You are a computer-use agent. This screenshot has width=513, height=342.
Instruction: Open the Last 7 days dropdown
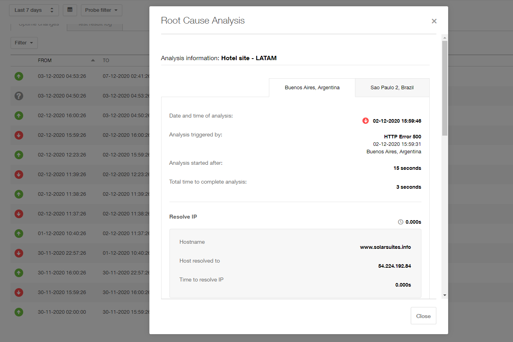(34, 10)
